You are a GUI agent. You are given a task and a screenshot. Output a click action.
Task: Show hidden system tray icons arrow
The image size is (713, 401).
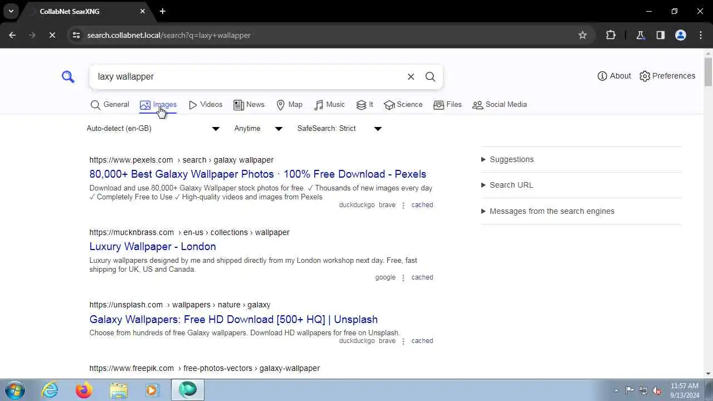click(x=616, y=390)
